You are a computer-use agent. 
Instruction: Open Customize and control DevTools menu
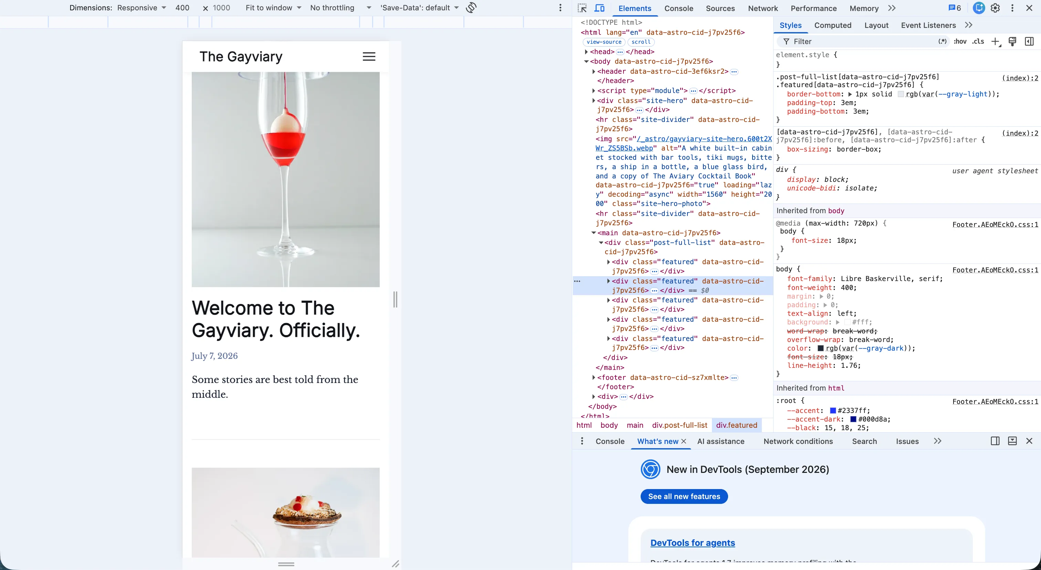pyautogui.click(x=1012, y=8)
